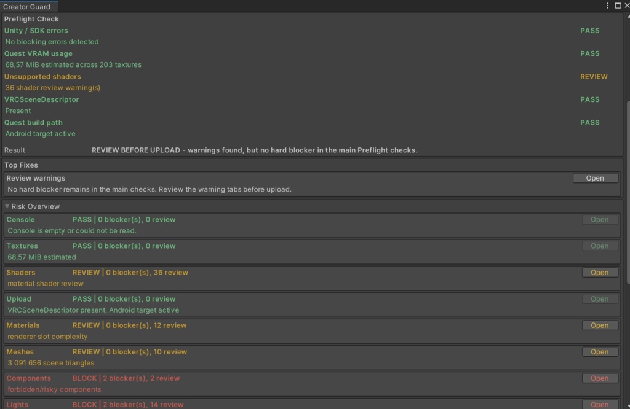Click the Unity / SDK errors label
This screenshot has width=630, height=409.
pyautogui.click(x=36, y=31)
